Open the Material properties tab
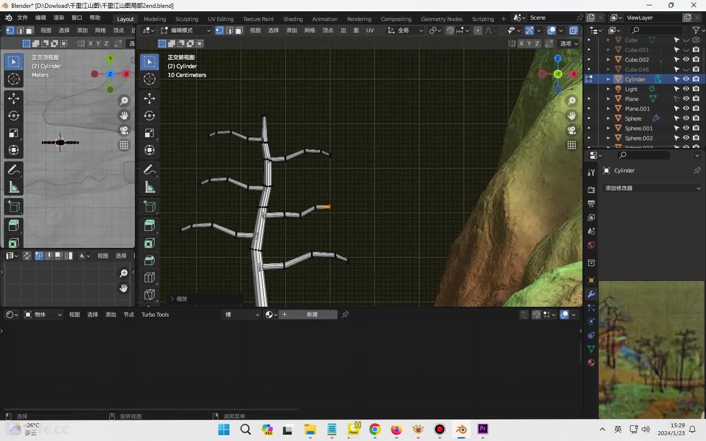706x441 pixels. pyautogui.click(x=591, y=363)
